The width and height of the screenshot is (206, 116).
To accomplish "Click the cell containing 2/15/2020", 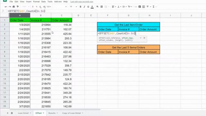I will click(x=20, y=74).
